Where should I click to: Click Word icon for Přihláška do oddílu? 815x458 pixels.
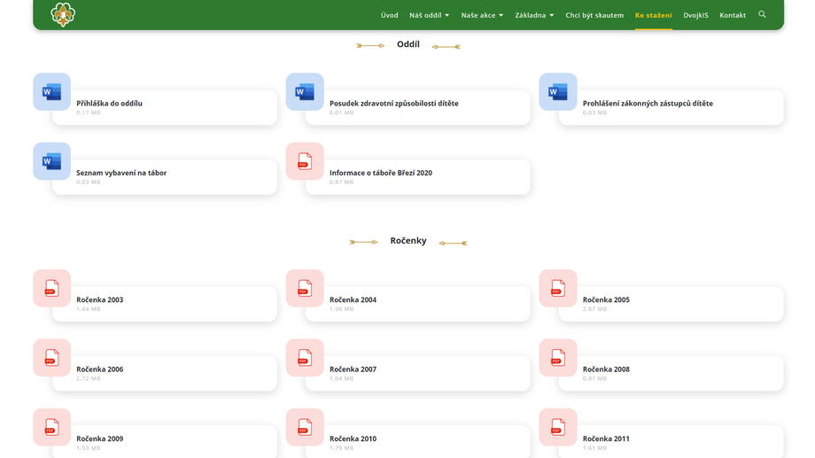coord(51,91)
